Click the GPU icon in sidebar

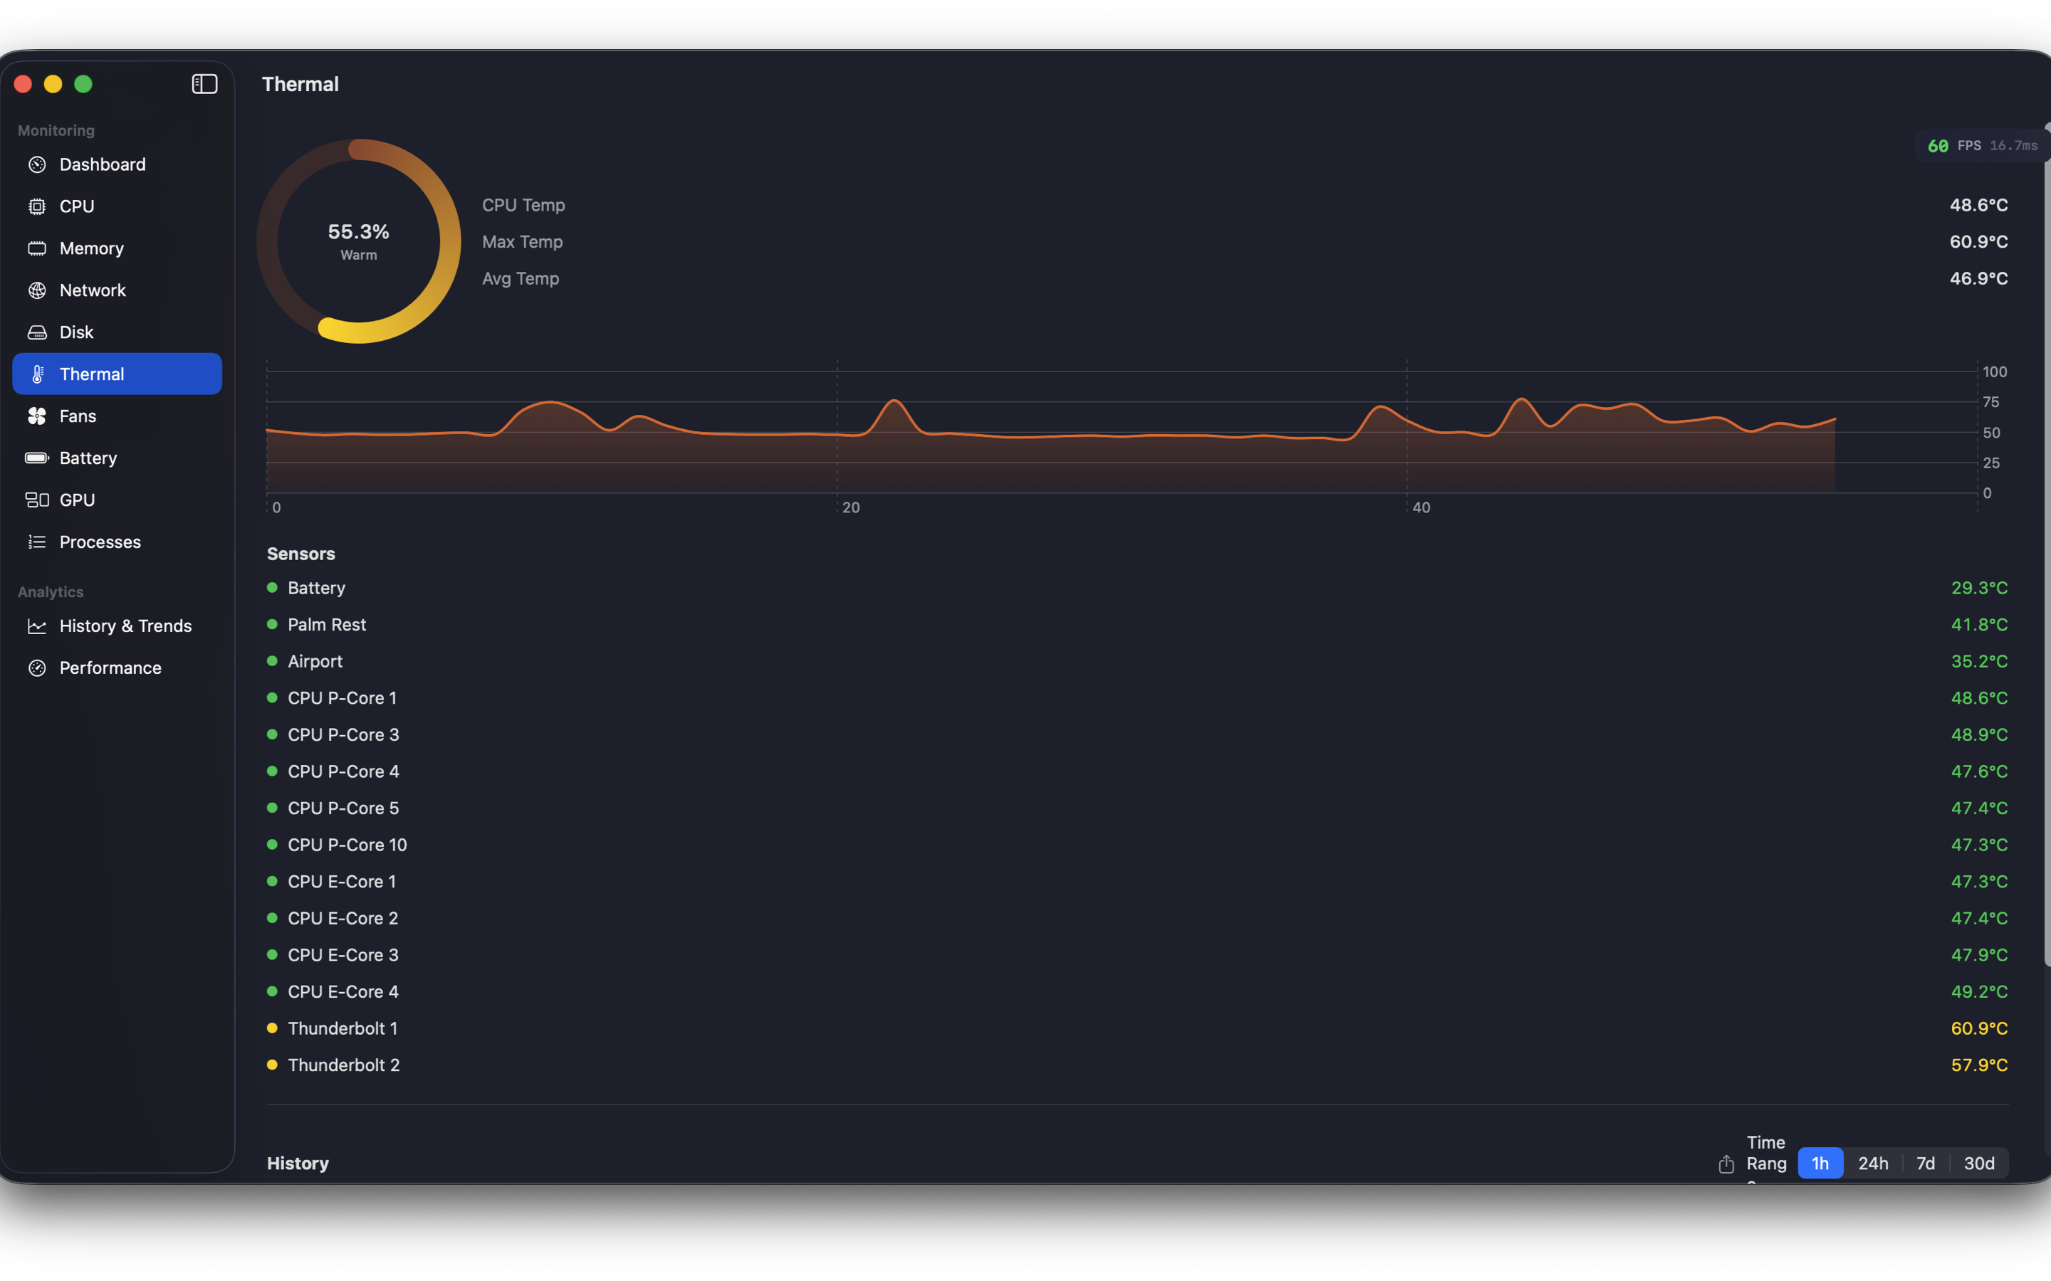tap(37, 500)
